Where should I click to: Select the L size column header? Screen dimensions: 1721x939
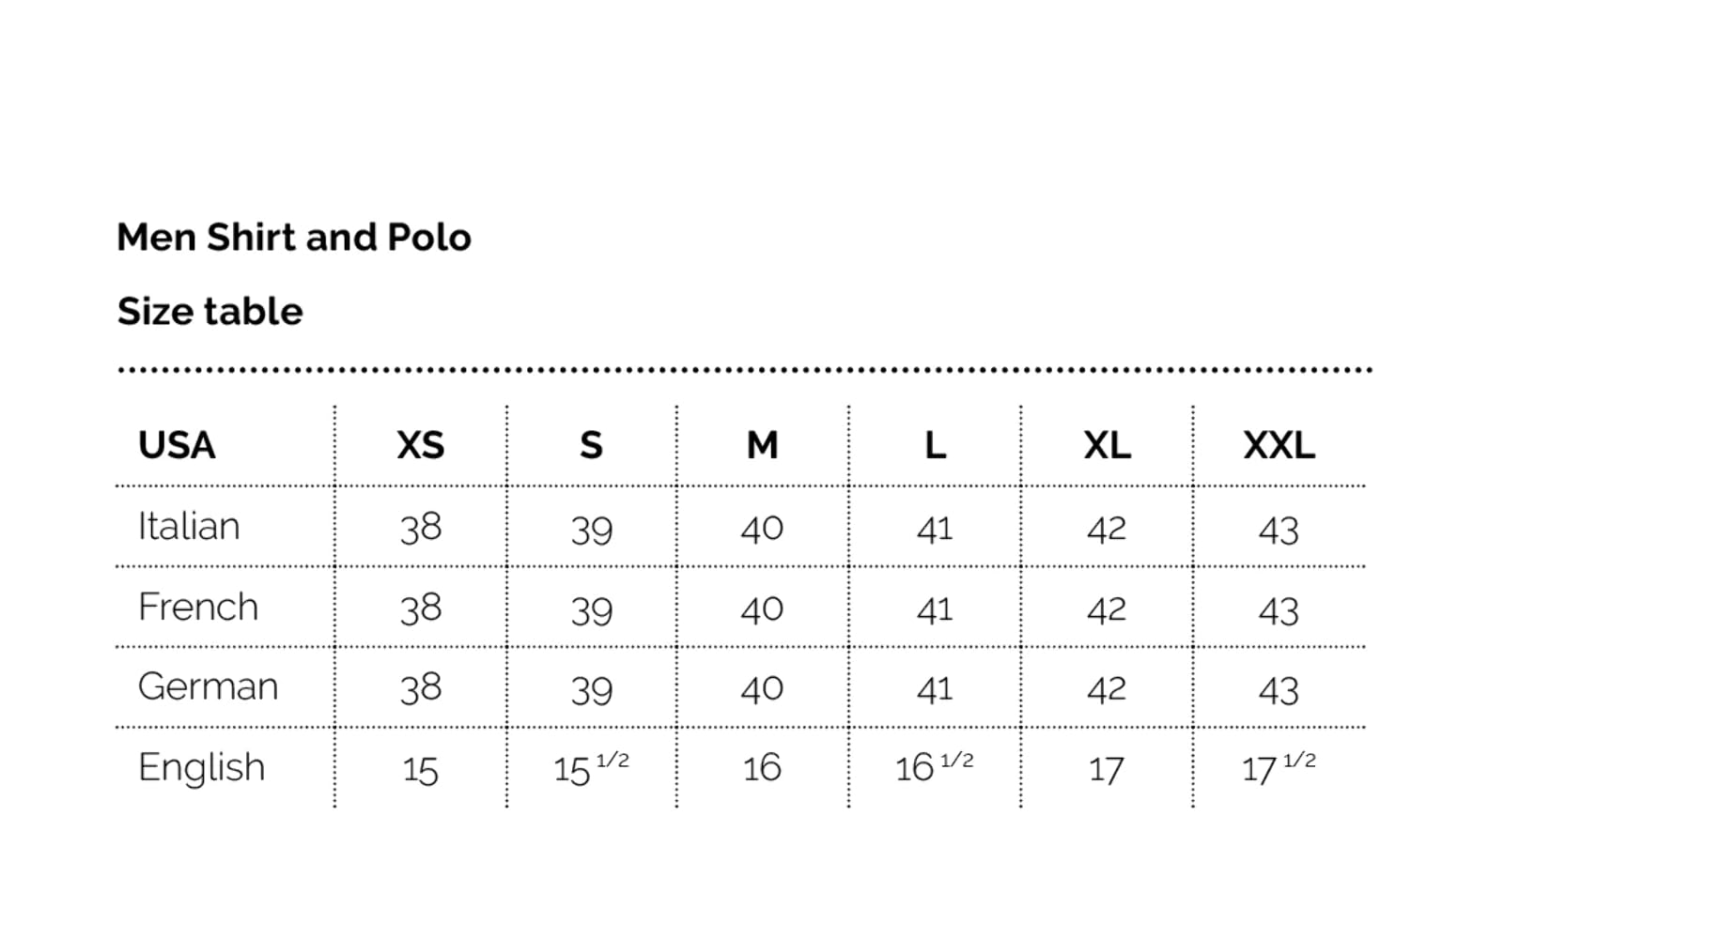tap(935, 445)
